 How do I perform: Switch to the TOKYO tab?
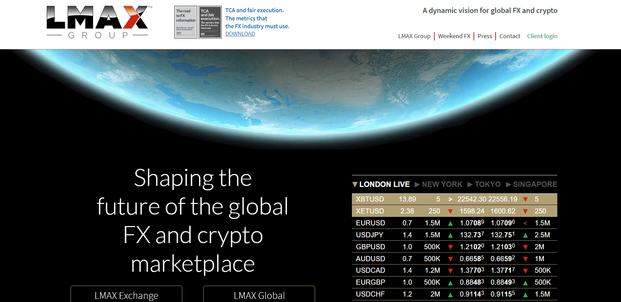pyautogui.click(x=488, y=184)
